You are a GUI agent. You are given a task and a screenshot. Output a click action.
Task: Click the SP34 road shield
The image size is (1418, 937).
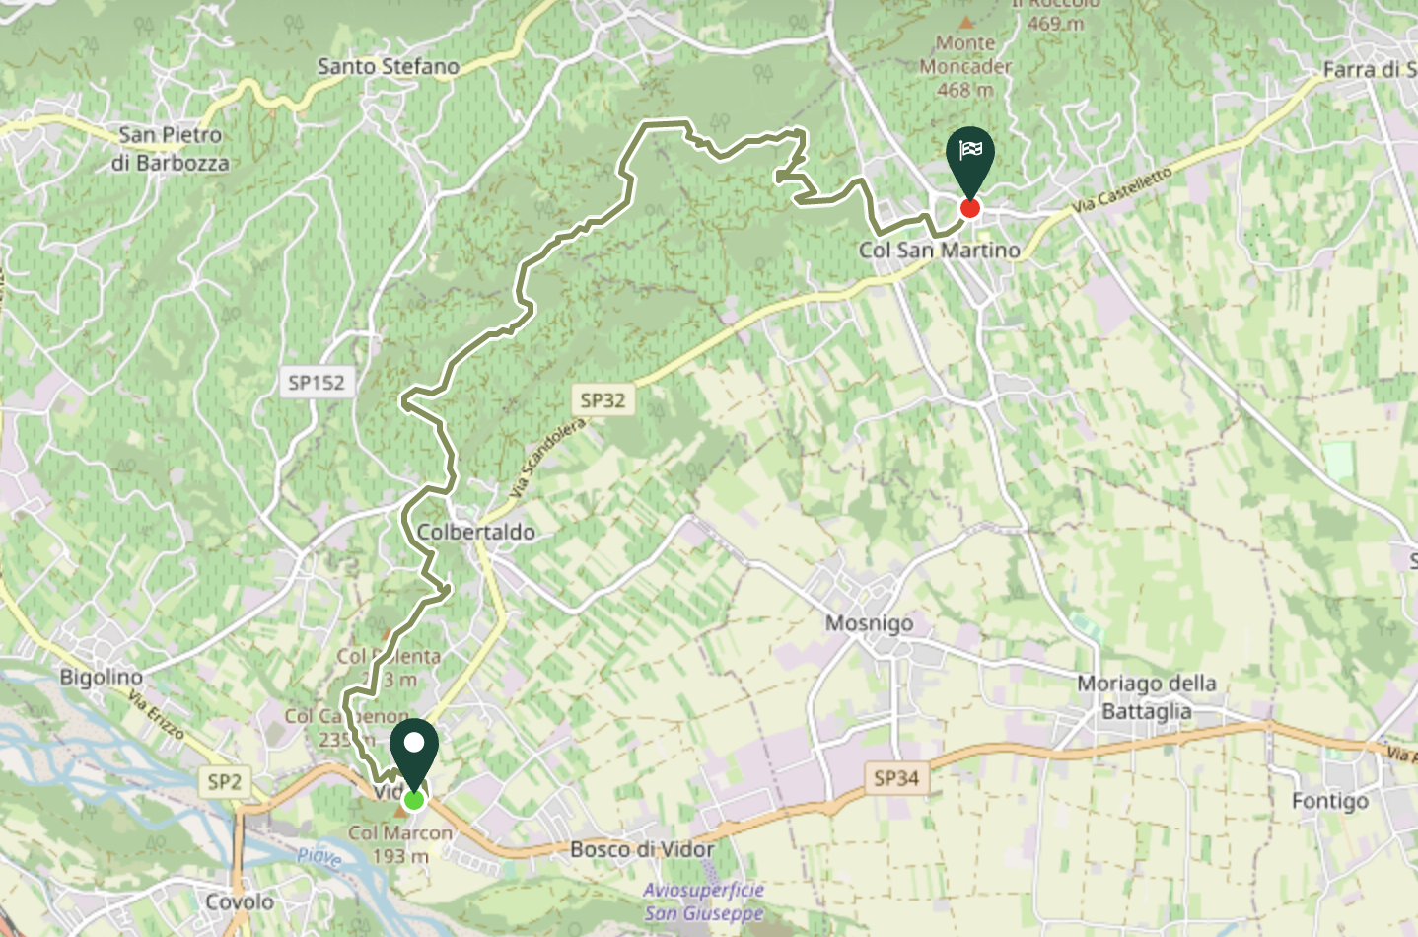click(896, 778)
